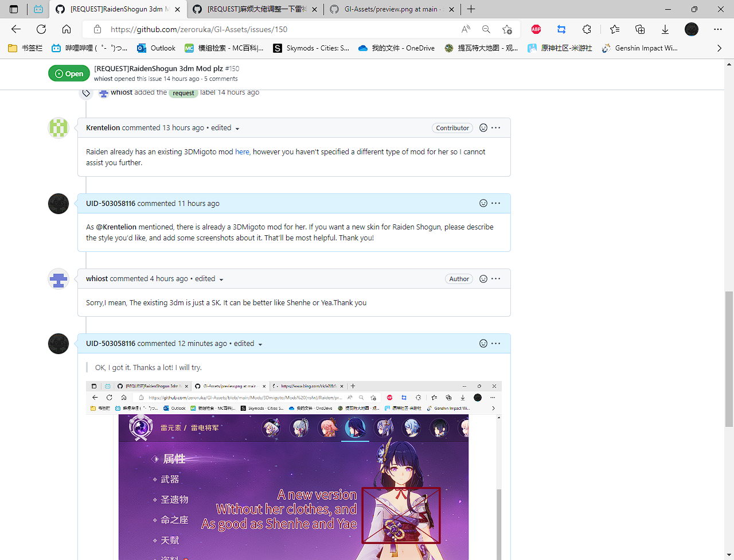Open the smiley reaction picker on Krentelion's comment

[x=483, y=127]
